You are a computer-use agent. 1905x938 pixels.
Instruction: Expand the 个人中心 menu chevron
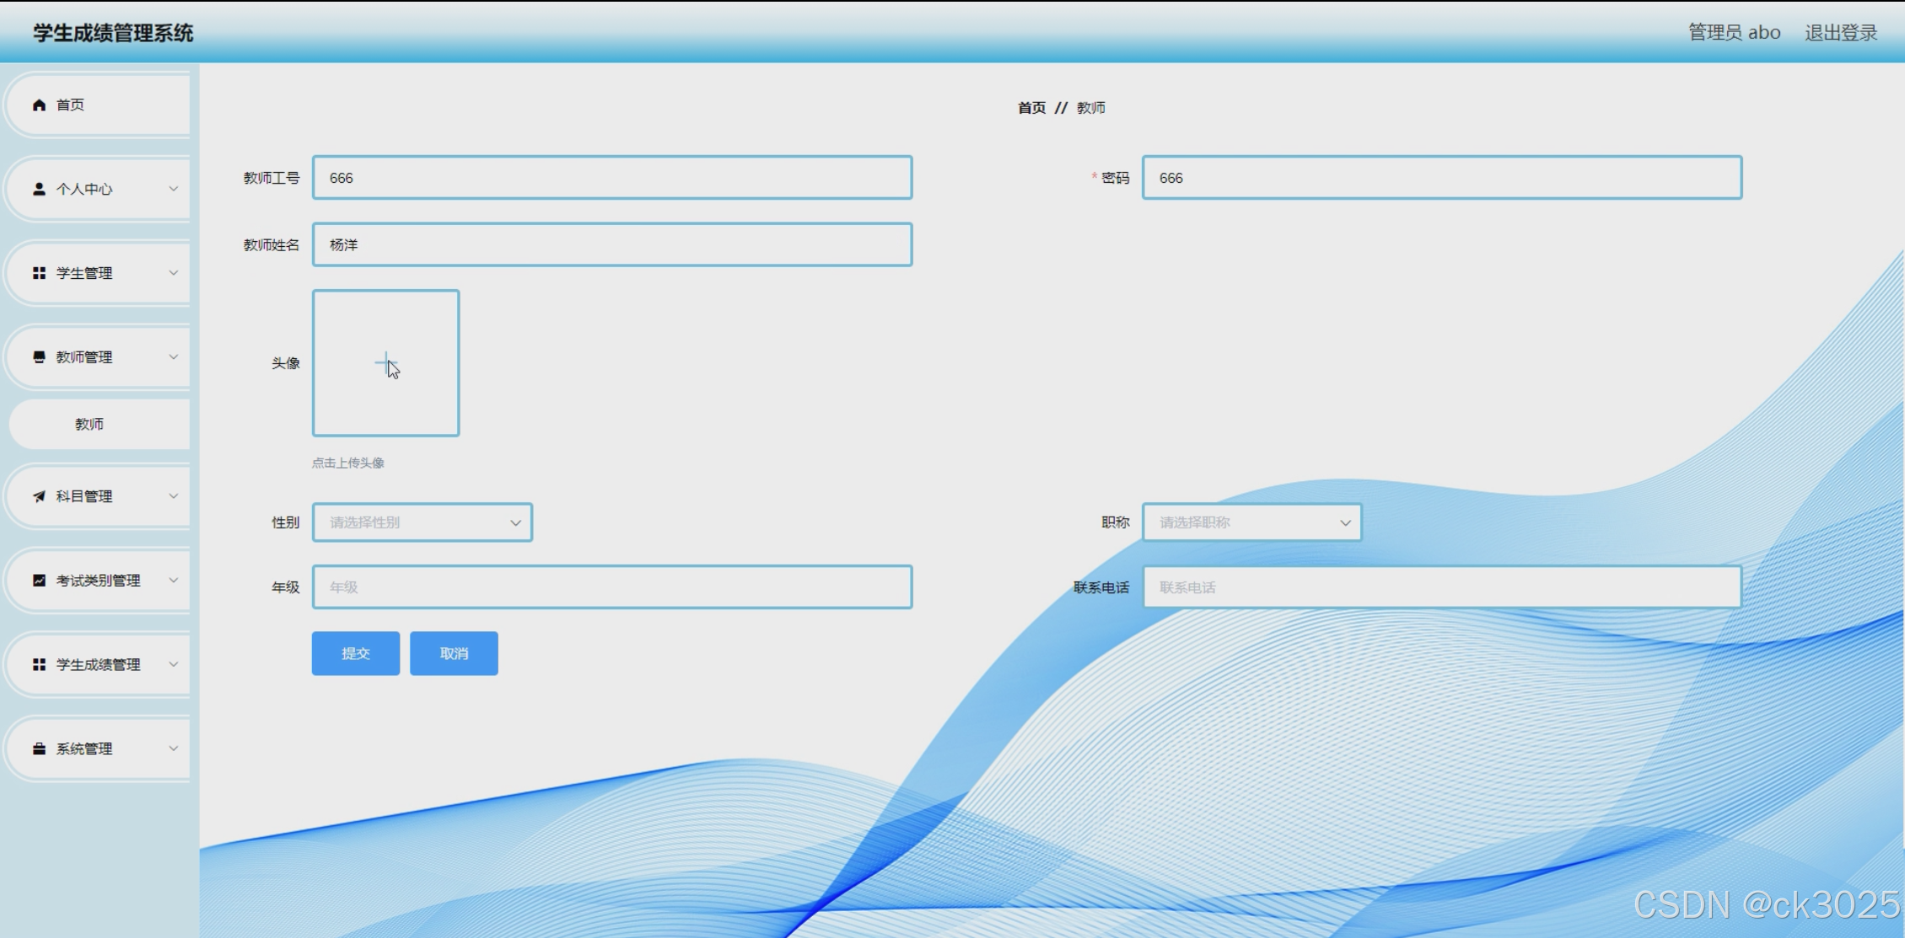tap(173, 189)
